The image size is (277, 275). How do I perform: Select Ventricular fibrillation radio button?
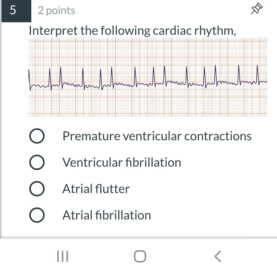37,162
